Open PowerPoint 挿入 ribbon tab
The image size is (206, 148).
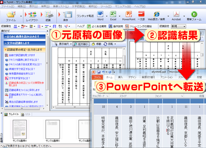120,77
